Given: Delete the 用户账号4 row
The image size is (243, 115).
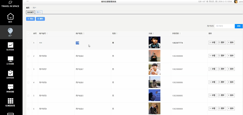Looking at the screenshot, I should [x=231, y=109].
